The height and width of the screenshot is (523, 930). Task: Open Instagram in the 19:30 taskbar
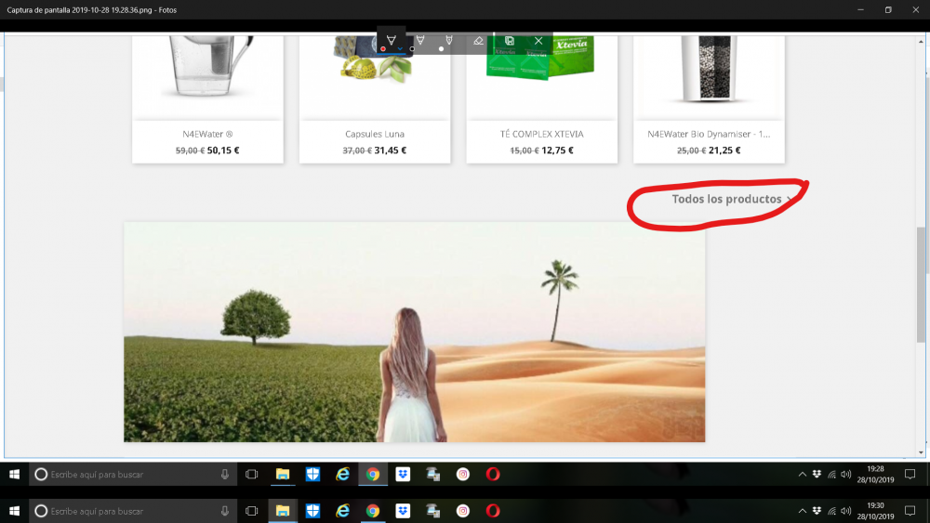click(462, 511)
